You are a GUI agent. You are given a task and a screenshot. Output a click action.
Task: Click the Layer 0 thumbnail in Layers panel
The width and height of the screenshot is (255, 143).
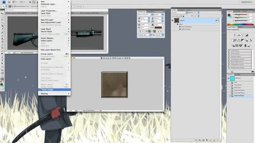[x=177, y=21]
